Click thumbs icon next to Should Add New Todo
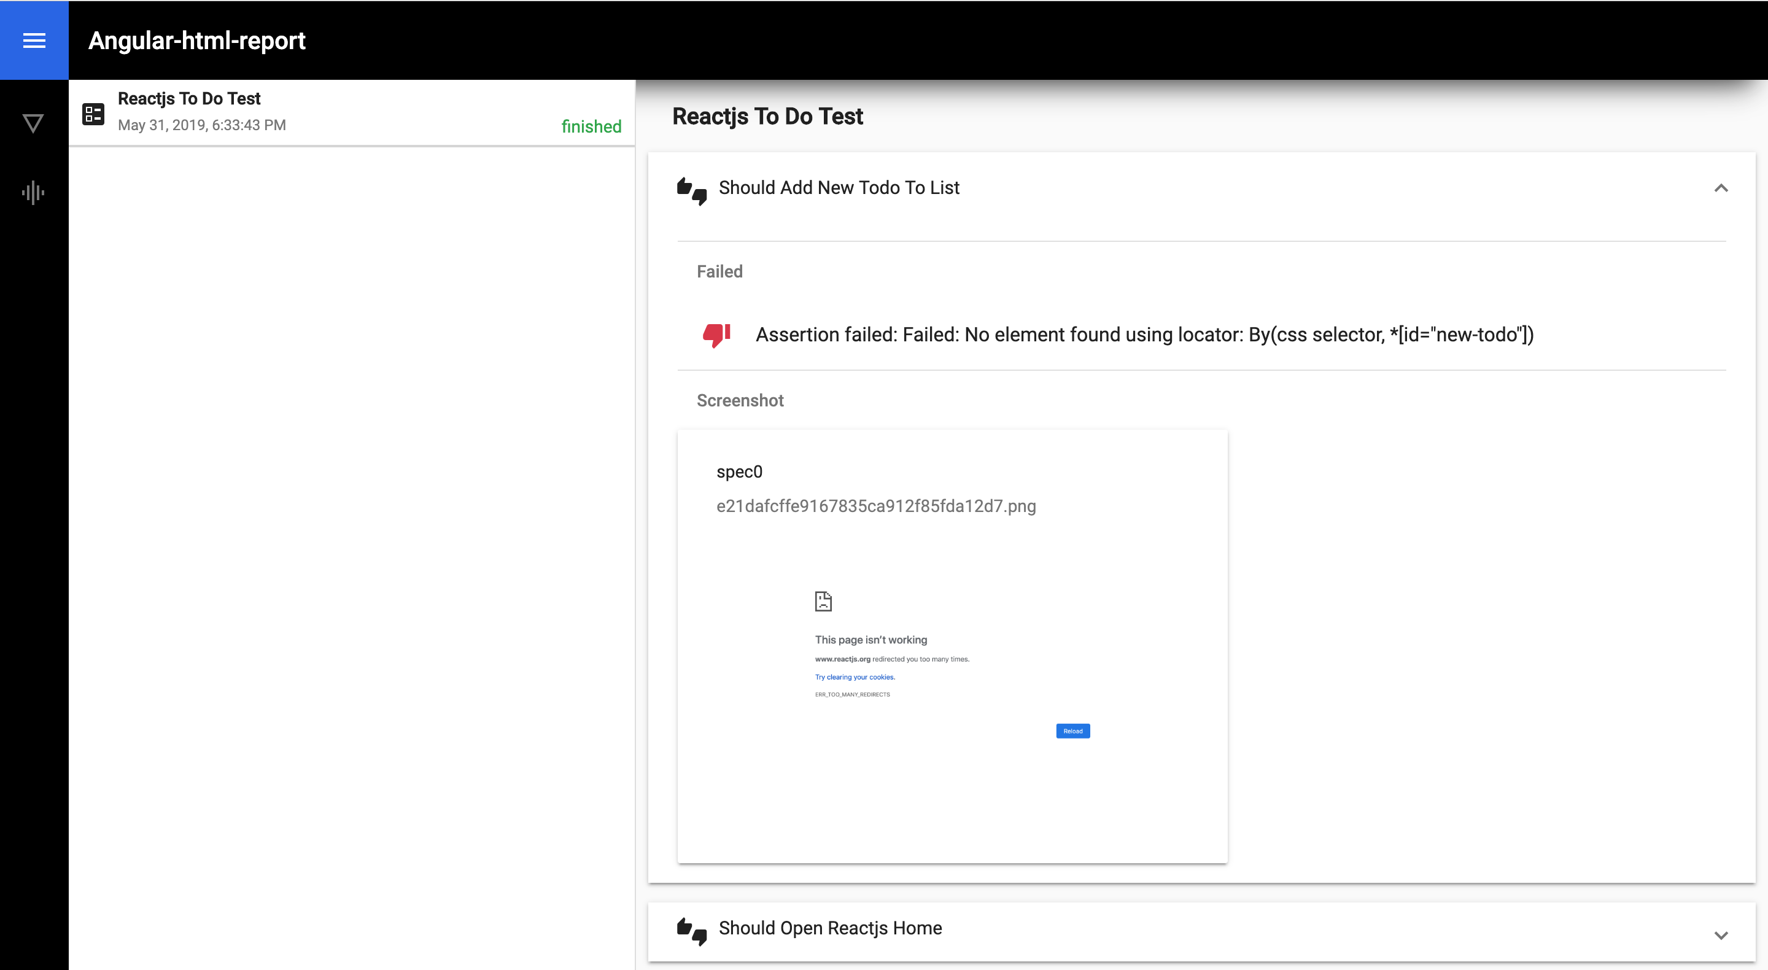This screenshot has height=970, width=1768. (691, 190)
